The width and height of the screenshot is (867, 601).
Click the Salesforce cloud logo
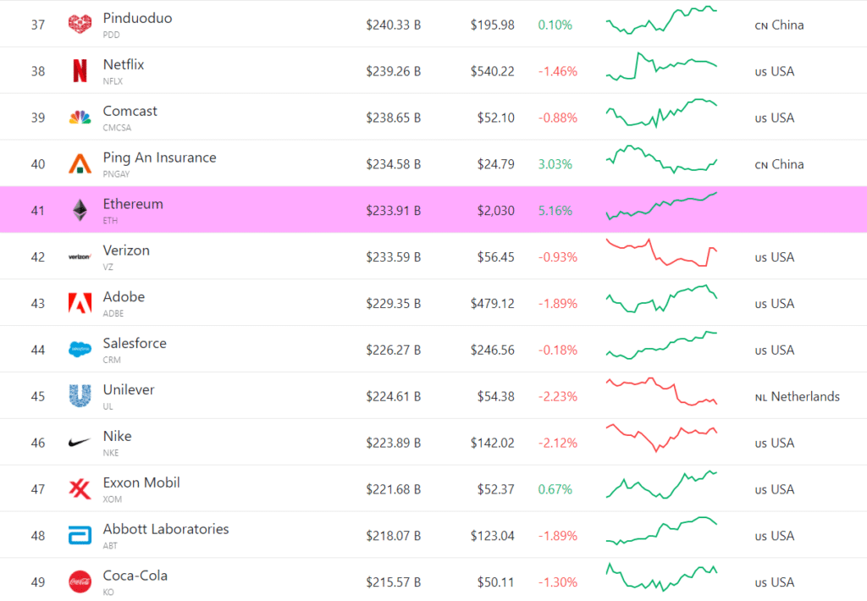click(80, 350)
